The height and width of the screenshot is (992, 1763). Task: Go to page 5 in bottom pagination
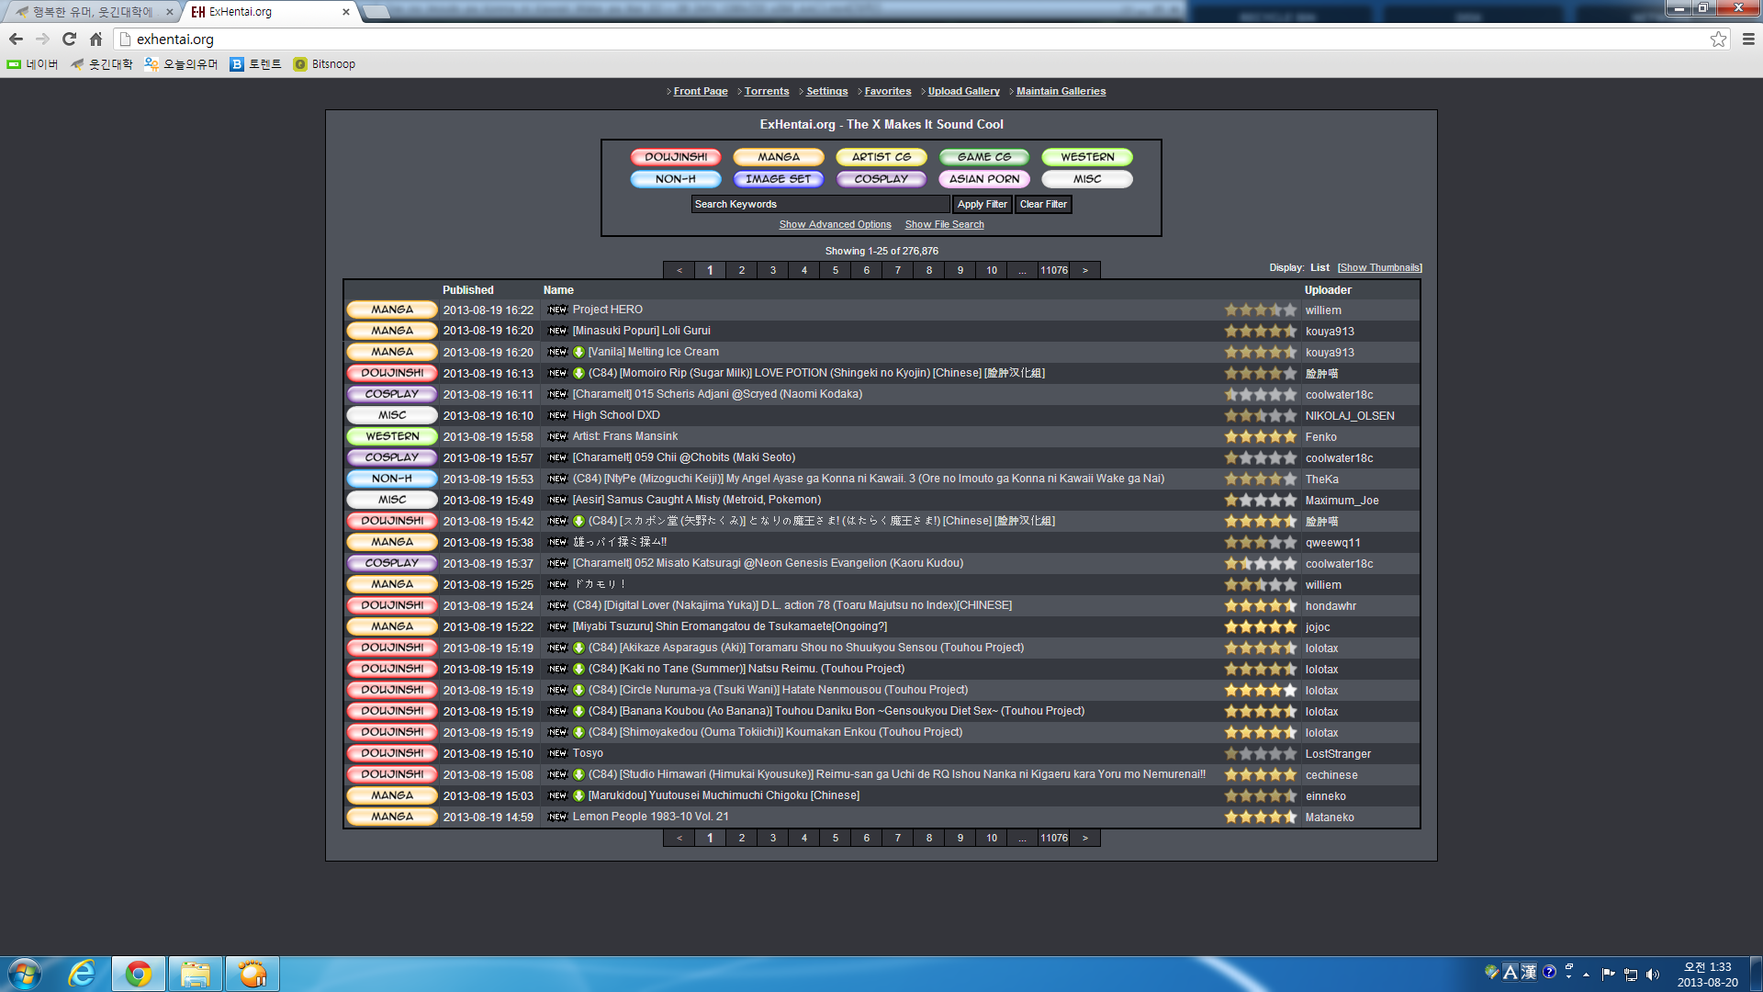[836, 838]
